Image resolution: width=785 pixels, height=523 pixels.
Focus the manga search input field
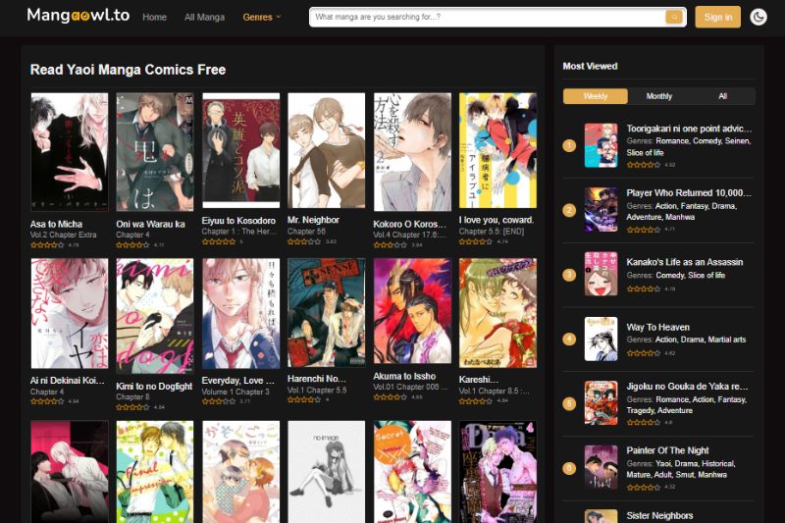488,17
